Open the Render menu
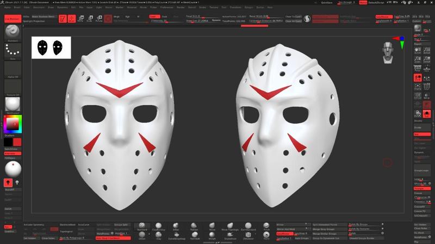435x244 pixels. pyautogui.click(x=181, y=8)
